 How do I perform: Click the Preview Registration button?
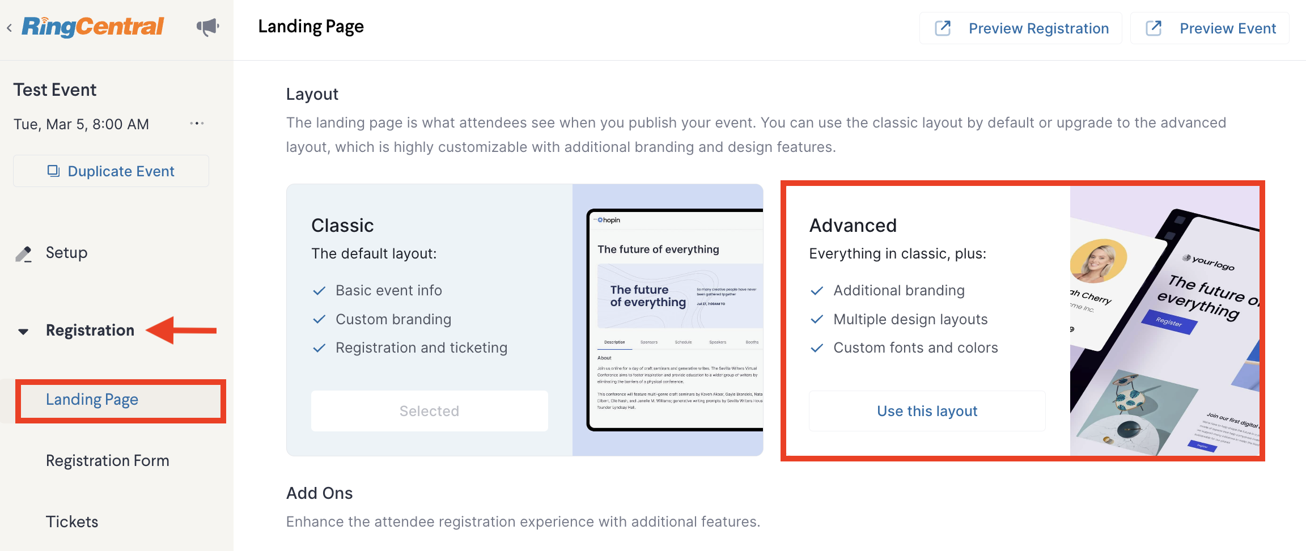tap(1021, 28)
